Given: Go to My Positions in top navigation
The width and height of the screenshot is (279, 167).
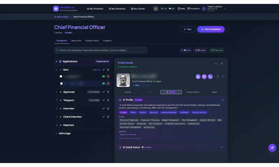Looking at the screenshot, I should coord(95,8).
